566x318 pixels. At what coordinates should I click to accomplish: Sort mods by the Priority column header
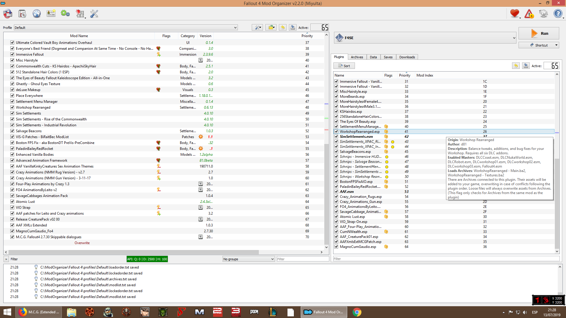[x=307, y=36]
